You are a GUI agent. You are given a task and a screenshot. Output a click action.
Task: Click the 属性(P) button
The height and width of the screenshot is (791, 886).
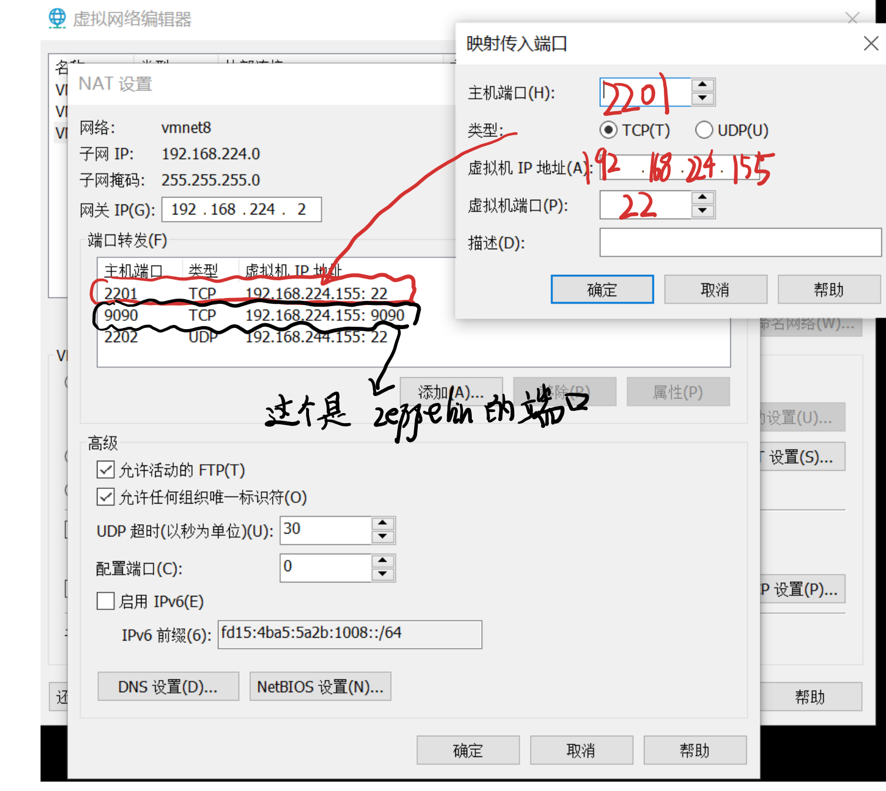pyautogui.click(x=678, y=392)
